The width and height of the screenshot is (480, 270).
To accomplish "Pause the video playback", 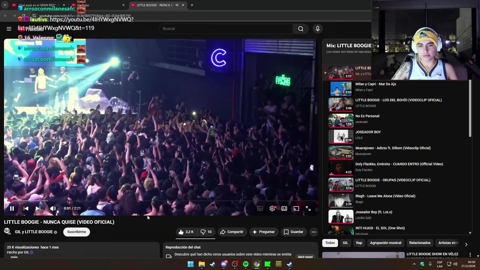I will [x=12, y=208].
